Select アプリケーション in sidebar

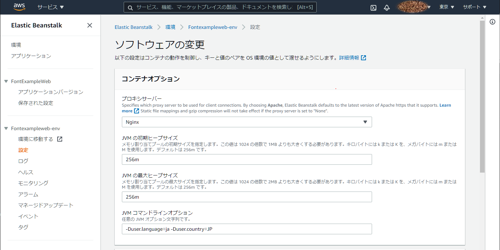click(31, 56)
